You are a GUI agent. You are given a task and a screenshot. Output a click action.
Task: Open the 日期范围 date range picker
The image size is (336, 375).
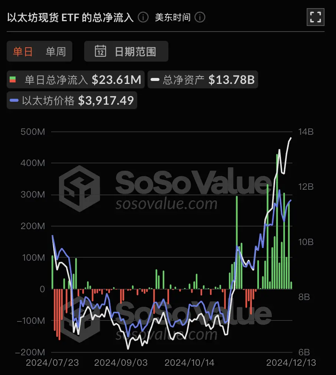[x=126, y=51]
